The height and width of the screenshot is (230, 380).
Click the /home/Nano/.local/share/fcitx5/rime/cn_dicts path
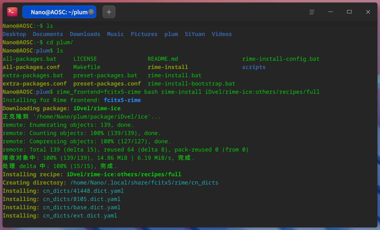tap(144, 182)
